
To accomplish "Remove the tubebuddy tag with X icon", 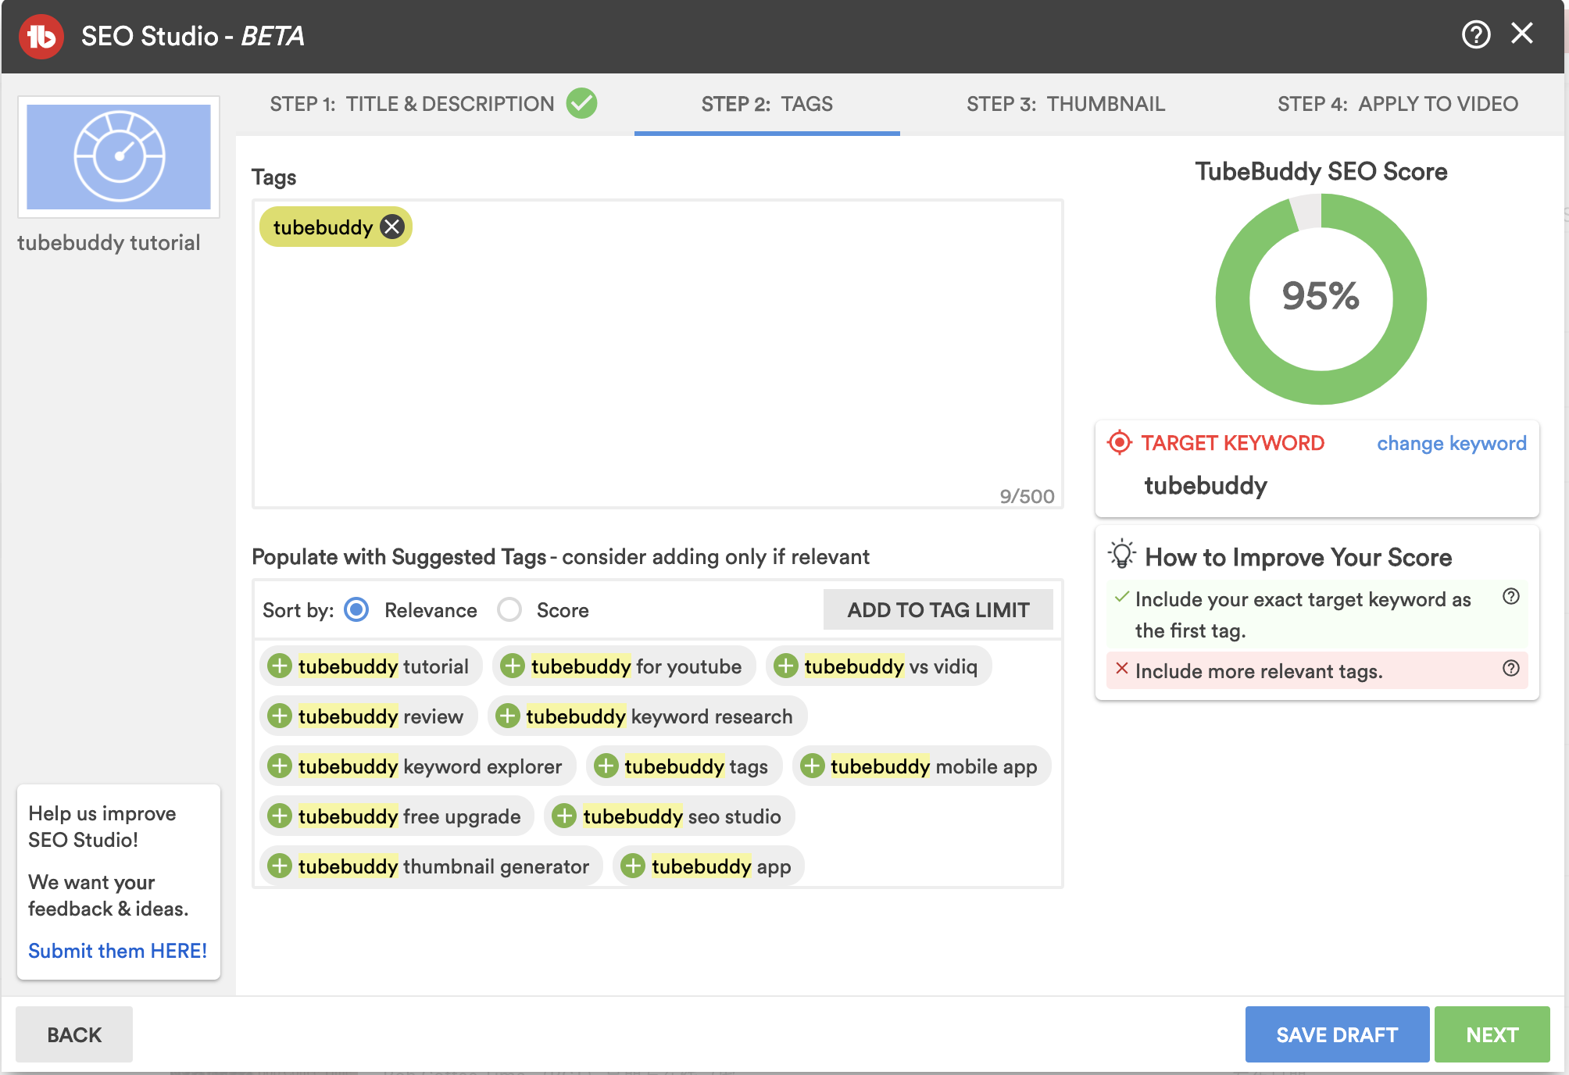I will pos(392,227).
